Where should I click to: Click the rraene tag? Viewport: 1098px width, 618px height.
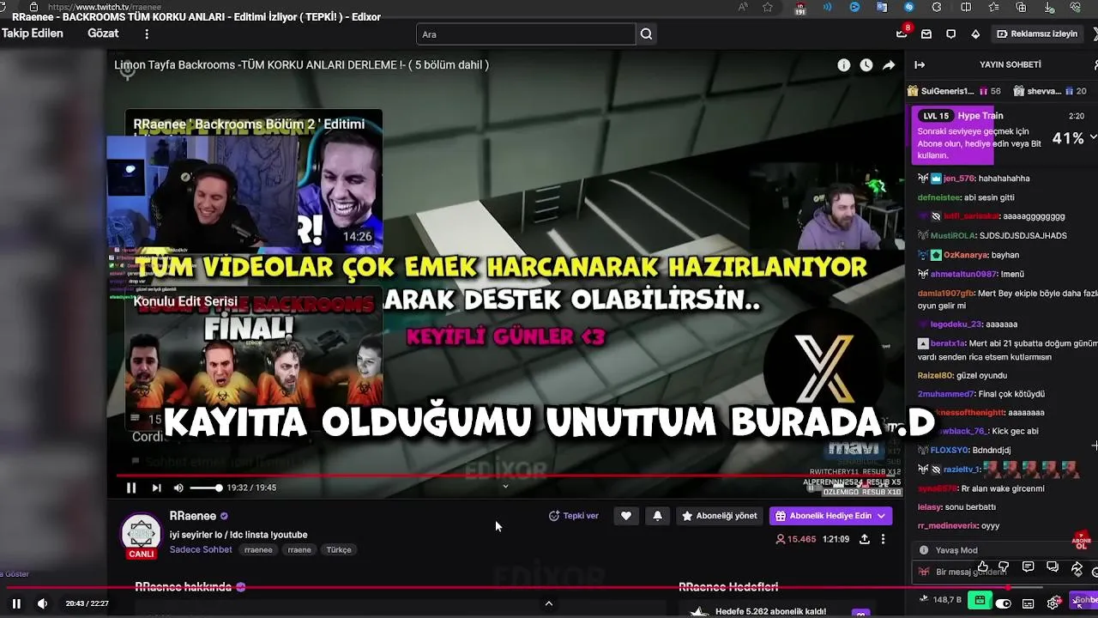(x=299, y=550)
